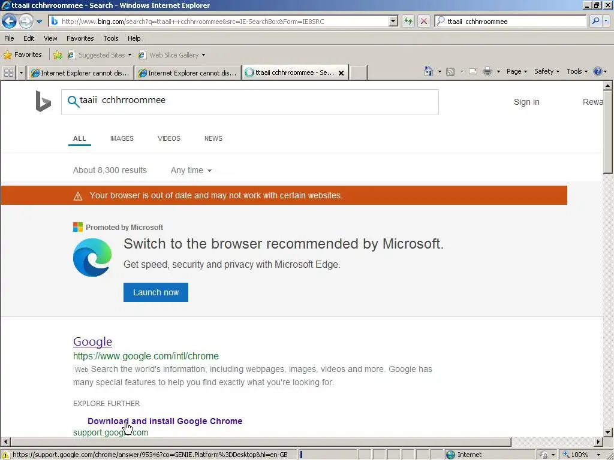
Task: Click the Home icon in command bar
Action: coord(428,71)
